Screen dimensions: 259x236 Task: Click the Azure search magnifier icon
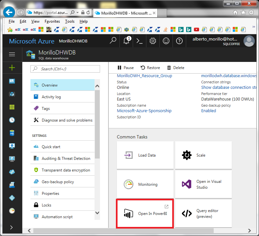click(113, 41)
